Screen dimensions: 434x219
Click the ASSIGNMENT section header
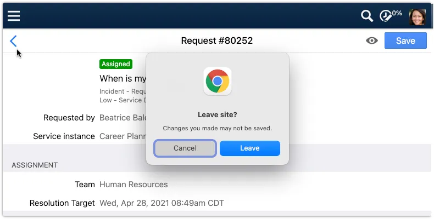(x=35, y=165)
